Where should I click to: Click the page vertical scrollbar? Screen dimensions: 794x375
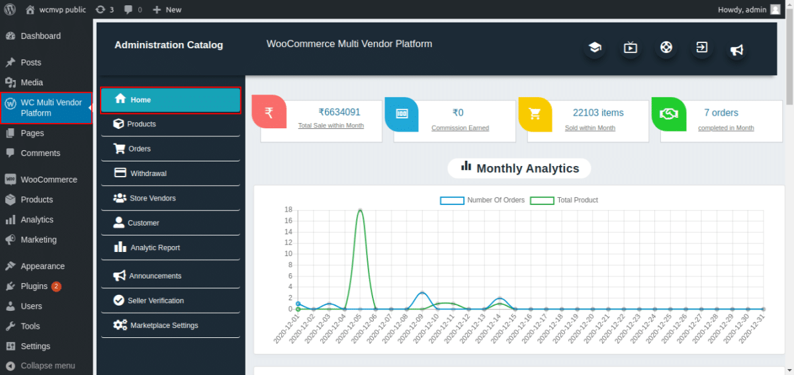click(789, 198)
